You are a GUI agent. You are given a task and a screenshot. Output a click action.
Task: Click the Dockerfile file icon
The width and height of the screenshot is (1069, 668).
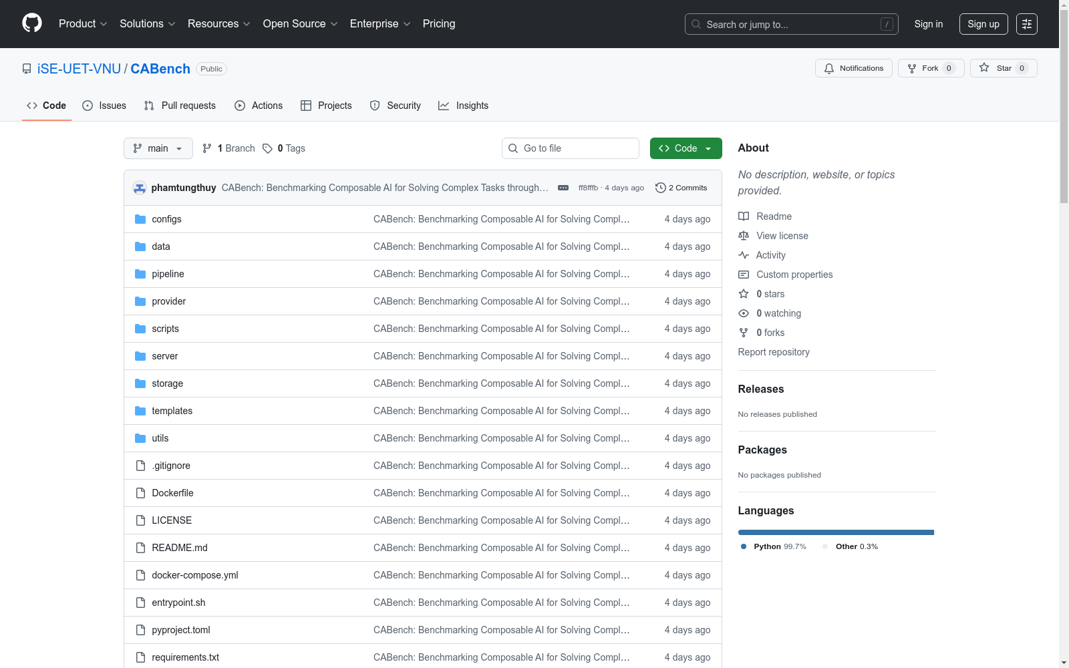(x=140, y=493)
